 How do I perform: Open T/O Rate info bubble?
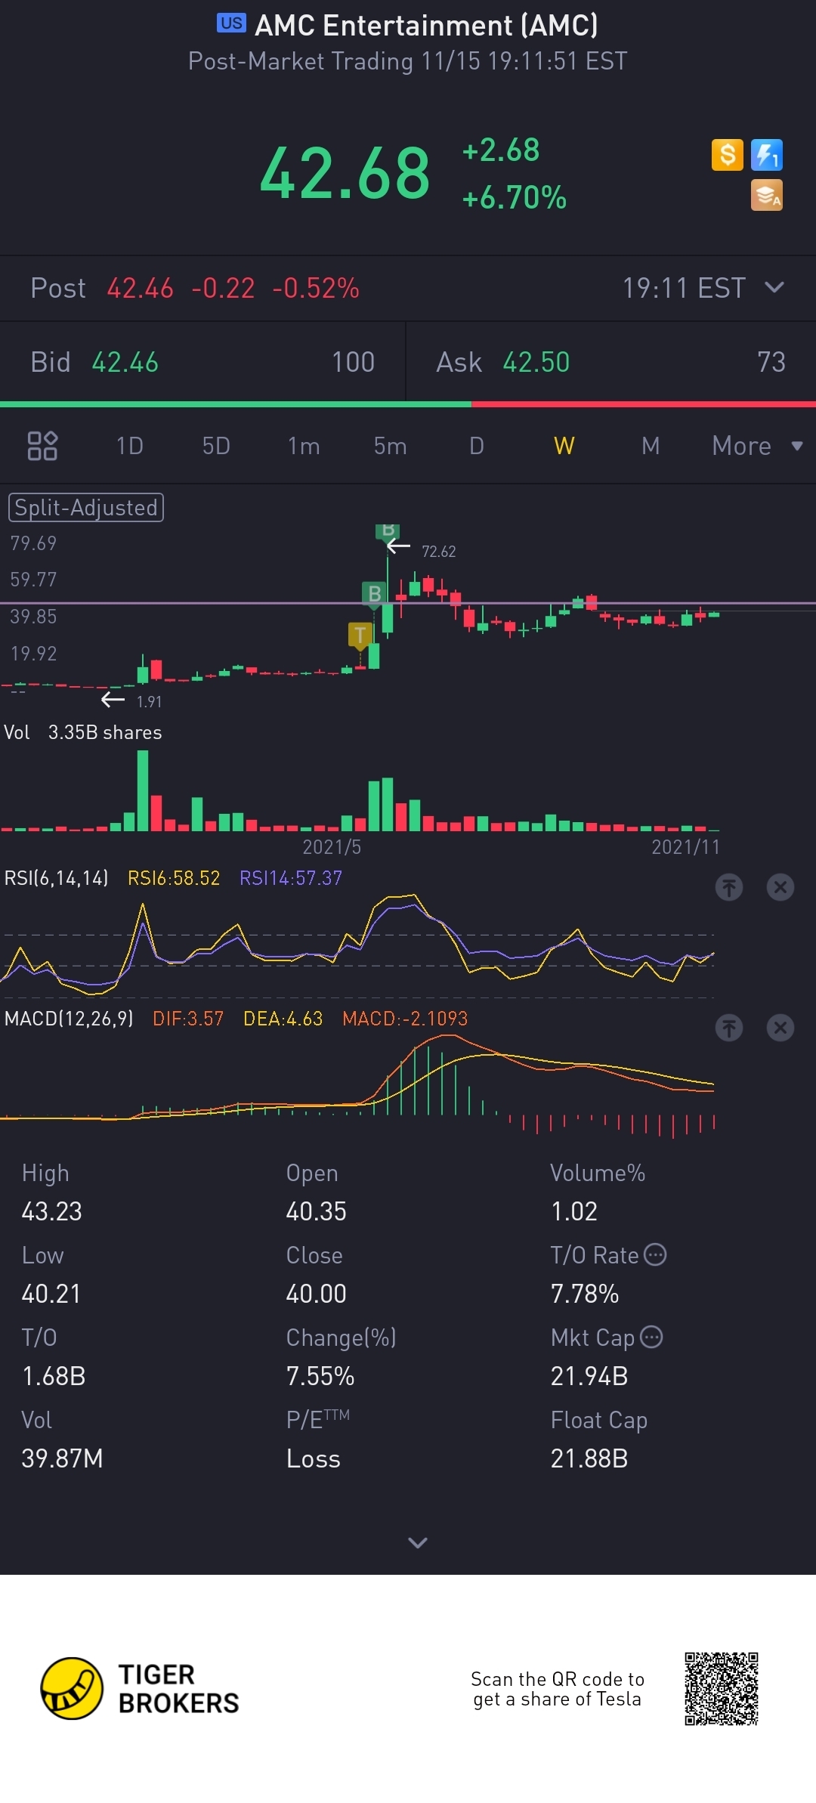[655, 1255]
